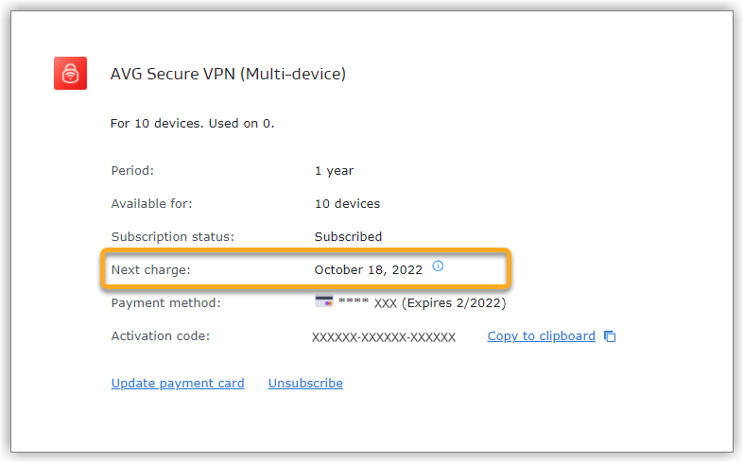Select the Unsubscribe link

305,384
